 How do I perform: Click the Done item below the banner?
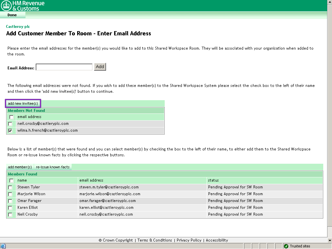click(12, 15)
